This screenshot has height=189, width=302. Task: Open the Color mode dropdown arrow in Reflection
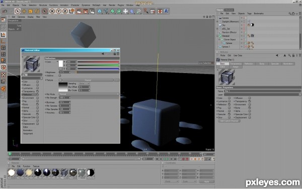point(57,61)
